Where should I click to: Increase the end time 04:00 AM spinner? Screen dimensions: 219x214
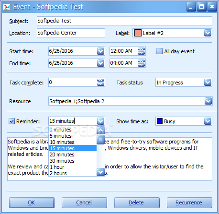tap(141, 61)
